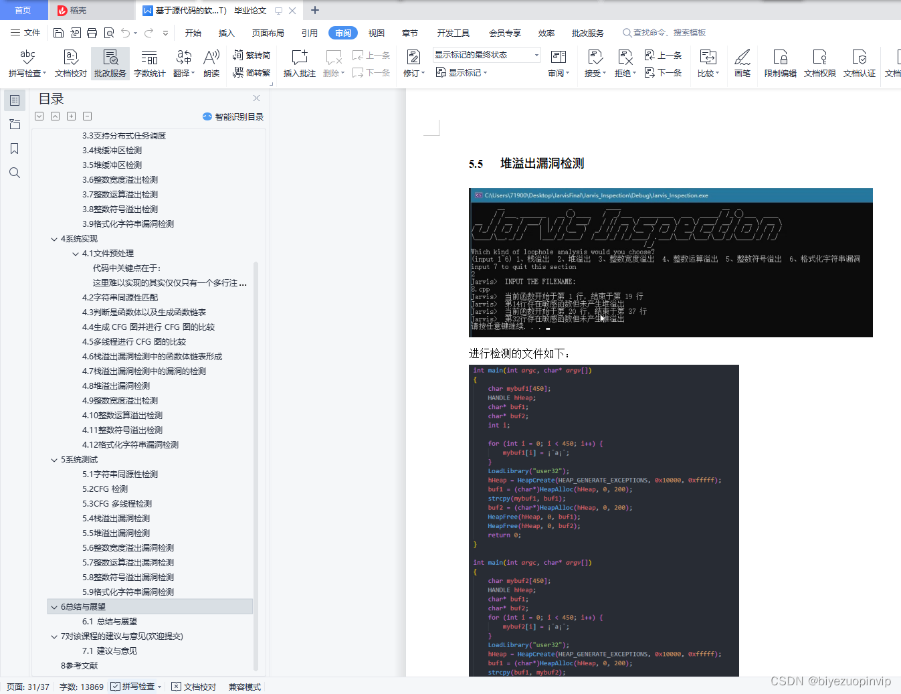
Task: Open the search panel in left sidebar
Action: [x=15, y=172]
